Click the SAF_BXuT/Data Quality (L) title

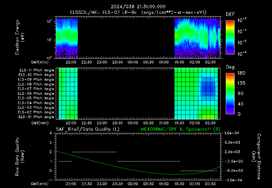pos(88,129)
